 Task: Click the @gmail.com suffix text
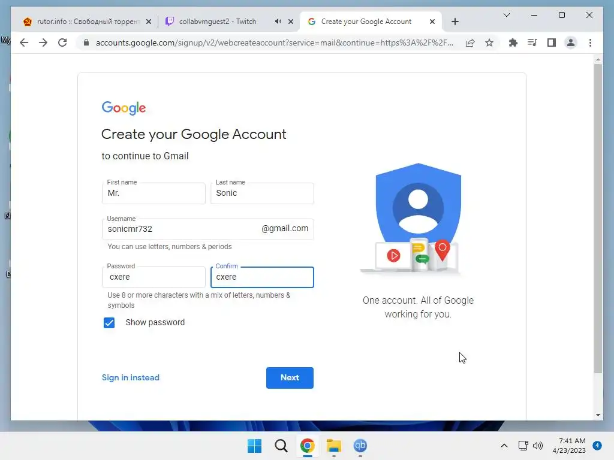pyautogui.click(x=285, y=228)
